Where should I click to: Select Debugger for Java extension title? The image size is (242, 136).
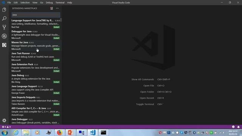tap(22, 31)
